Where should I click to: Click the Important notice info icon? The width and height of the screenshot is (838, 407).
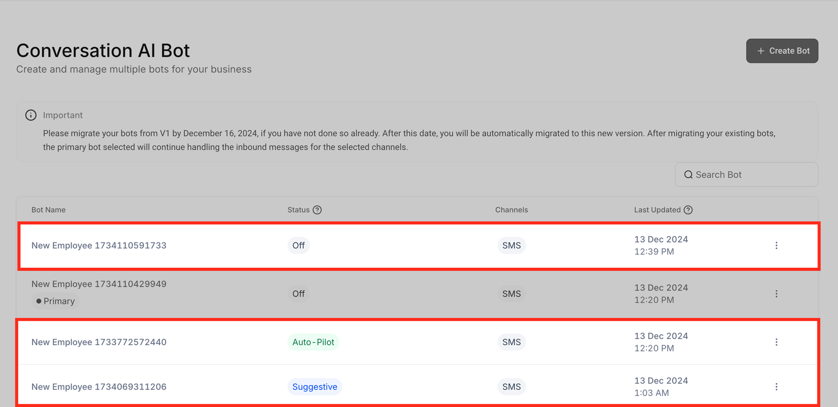[x=31, y=115]
